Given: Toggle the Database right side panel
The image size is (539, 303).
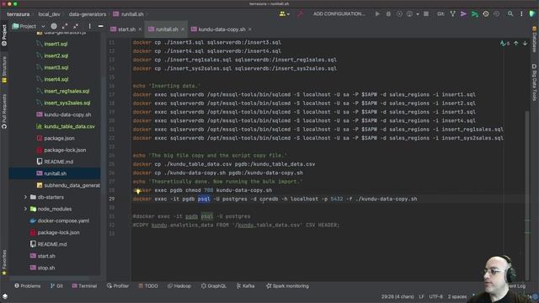Looking at the screenshot, I should [x=534, y=40].
